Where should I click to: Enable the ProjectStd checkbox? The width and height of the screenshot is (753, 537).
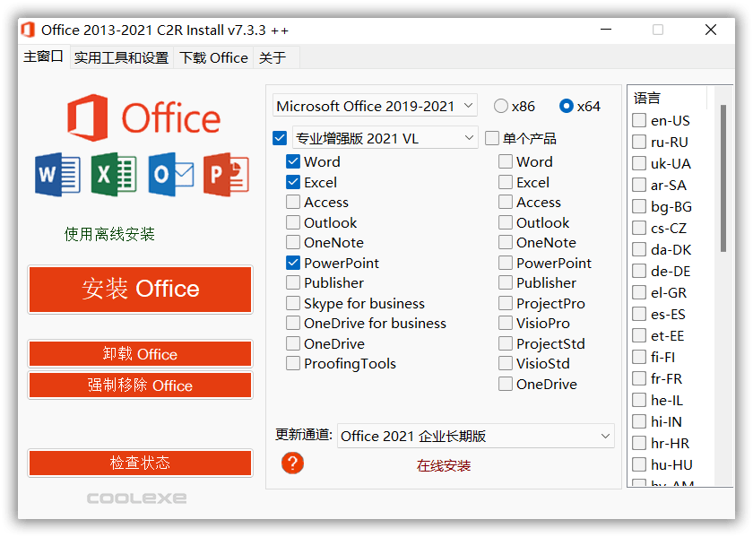pyautogui.click(x=506, y=343)
